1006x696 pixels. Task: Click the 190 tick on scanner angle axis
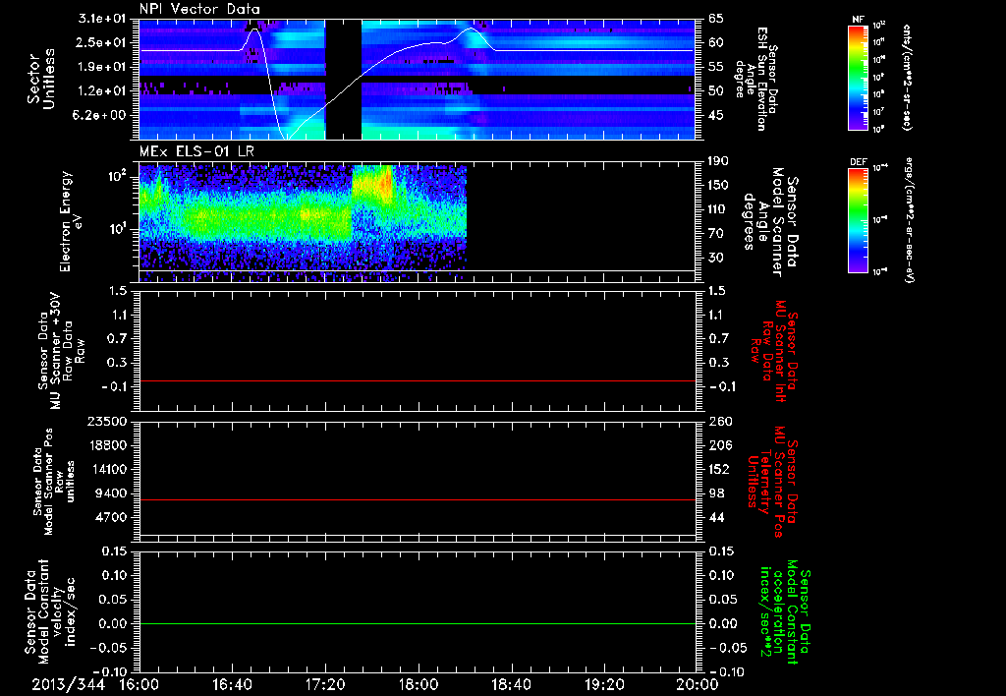[719, 161]
